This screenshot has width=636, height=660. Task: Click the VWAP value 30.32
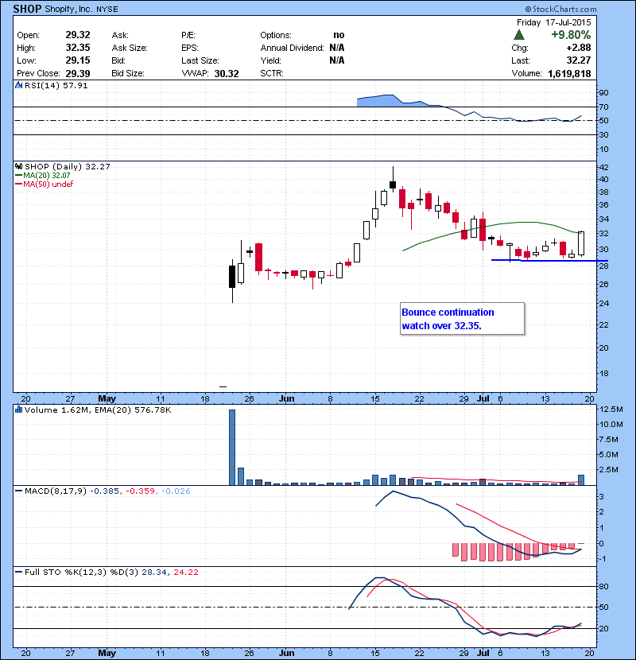[227, 74]
